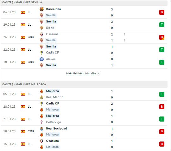Click the Spain flag beside 06.02.23 match

click(23, 12)
